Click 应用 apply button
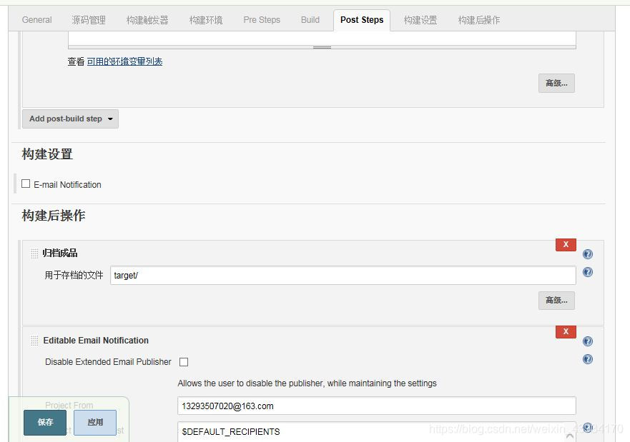Image resolution: width=630 pixels, height=442 pixels. pyautogui.click(x=95, y=422)
